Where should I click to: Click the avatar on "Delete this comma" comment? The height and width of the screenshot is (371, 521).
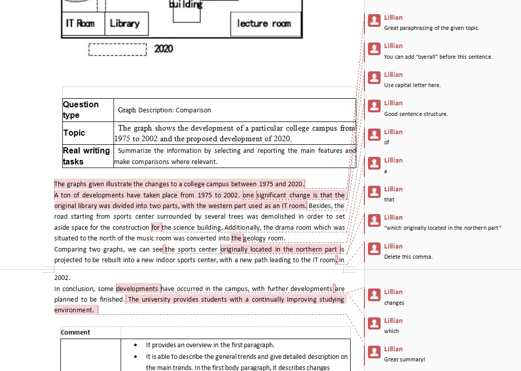(x=374, y=249)
